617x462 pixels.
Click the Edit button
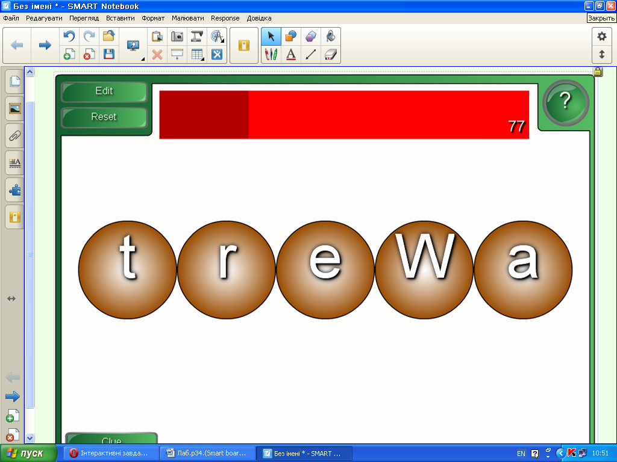pyautogui.click(x=104, y=91)
